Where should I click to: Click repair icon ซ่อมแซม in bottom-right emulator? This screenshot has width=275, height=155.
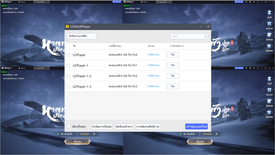tap(269, 114)
